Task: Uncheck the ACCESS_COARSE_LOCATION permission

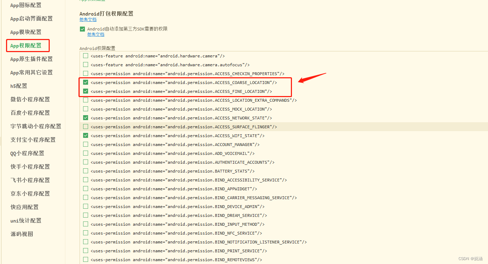Action: (85, 82)
